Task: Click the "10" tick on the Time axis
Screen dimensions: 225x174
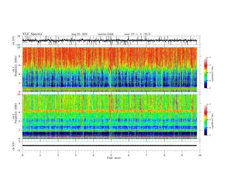Action: pyautogui.click(x=200, y=155)
